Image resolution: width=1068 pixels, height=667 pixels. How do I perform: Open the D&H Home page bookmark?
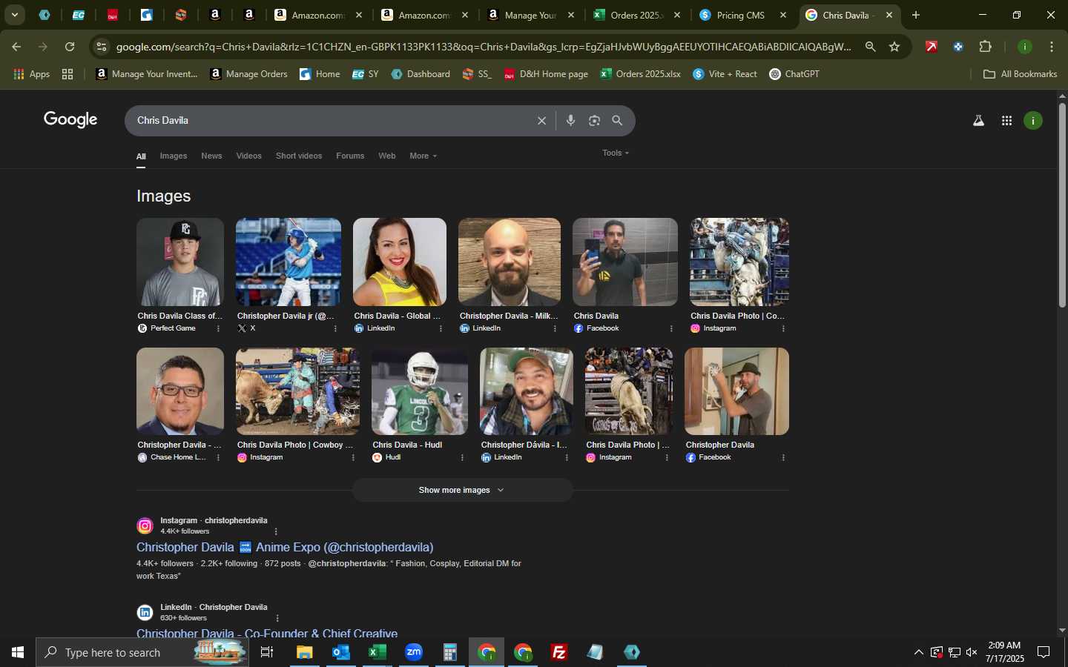pyautogui.click(x=546, y=74)
